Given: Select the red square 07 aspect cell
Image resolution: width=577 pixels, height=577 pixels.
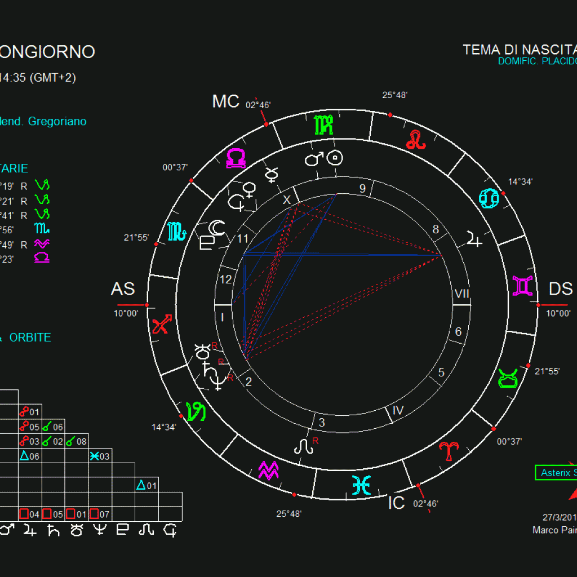Looking at the screenshot, I should tap(100, 514).
